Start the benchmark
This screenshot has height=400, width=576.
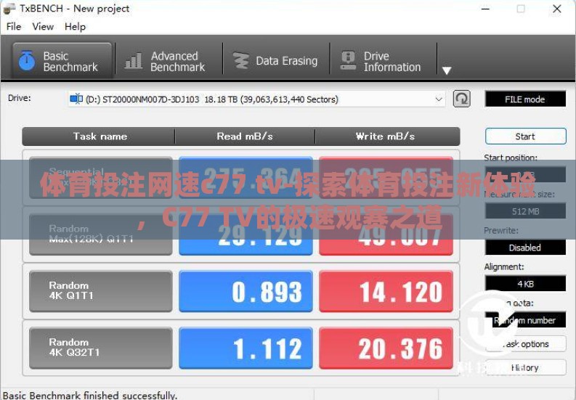pos(525,136)
